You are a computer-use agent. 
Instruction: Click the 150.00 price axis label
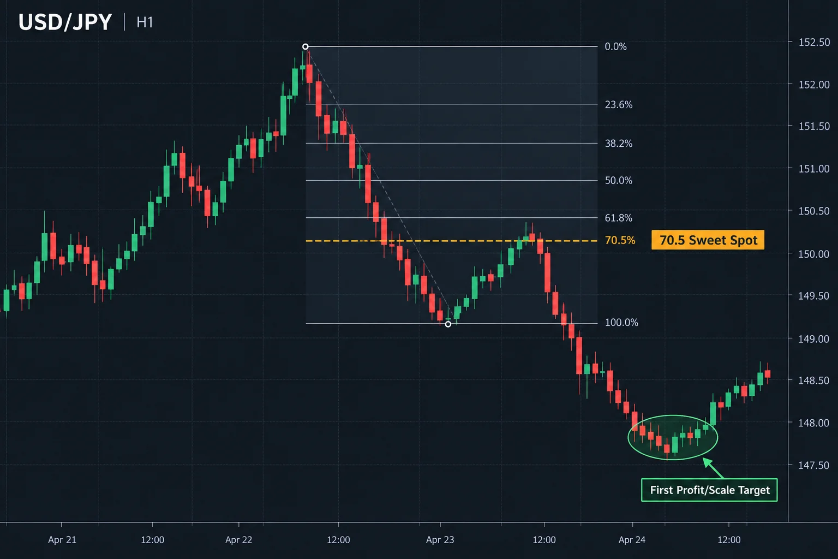point(814,254)
